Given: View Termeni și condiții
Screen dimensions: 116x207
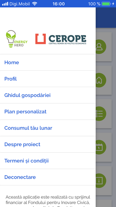Looking at the screenshot, I should [x=48, y=161].
